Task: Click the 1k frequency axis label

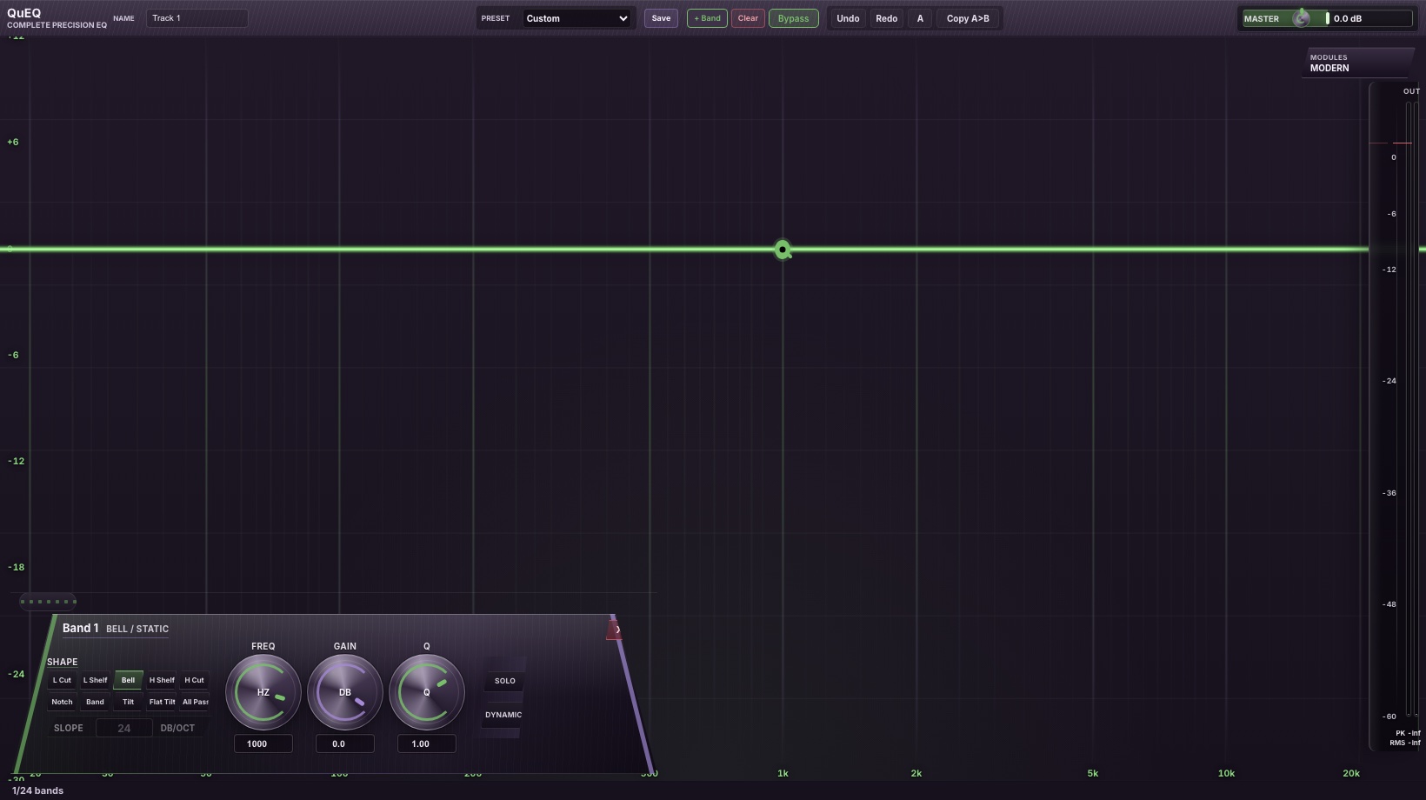Action: [783, 773]
